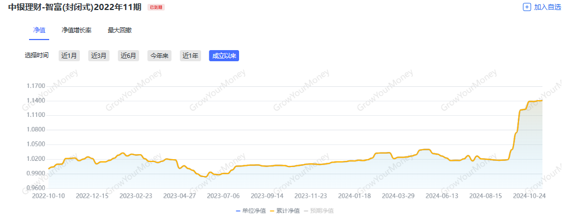Click the red 已到期 status badge
This screenshot has height=216, width=577.
coord(156,7)
